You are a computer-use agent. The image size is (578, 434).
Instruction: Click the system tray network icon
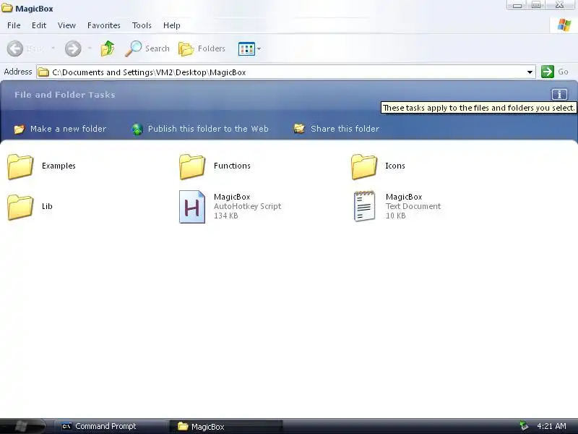(x=523, y=426)
